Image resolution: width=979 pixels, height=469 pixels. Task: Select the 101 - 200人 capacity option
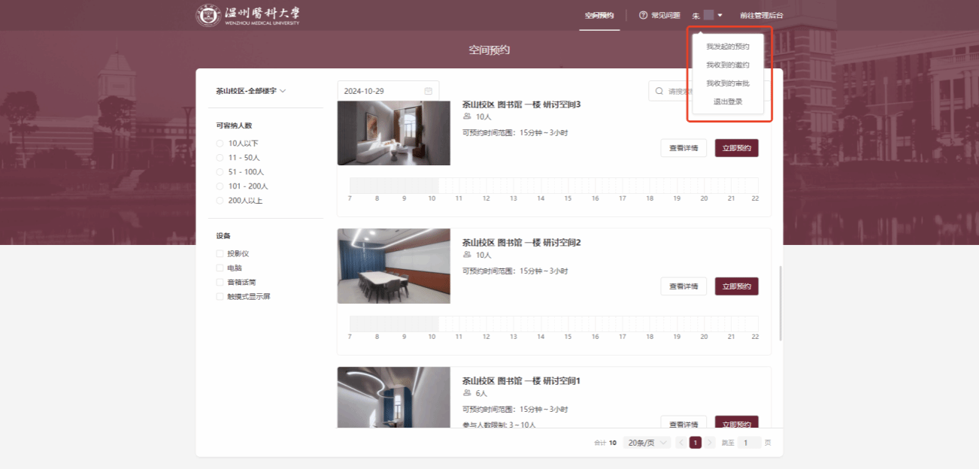(x=220, y=186)
